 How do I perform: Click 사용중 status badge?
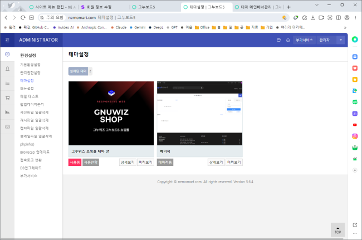pyautogui.click(x=75, y=162)
